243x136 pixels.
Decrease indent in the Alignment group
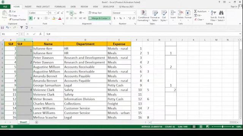[x=81, y=19]
